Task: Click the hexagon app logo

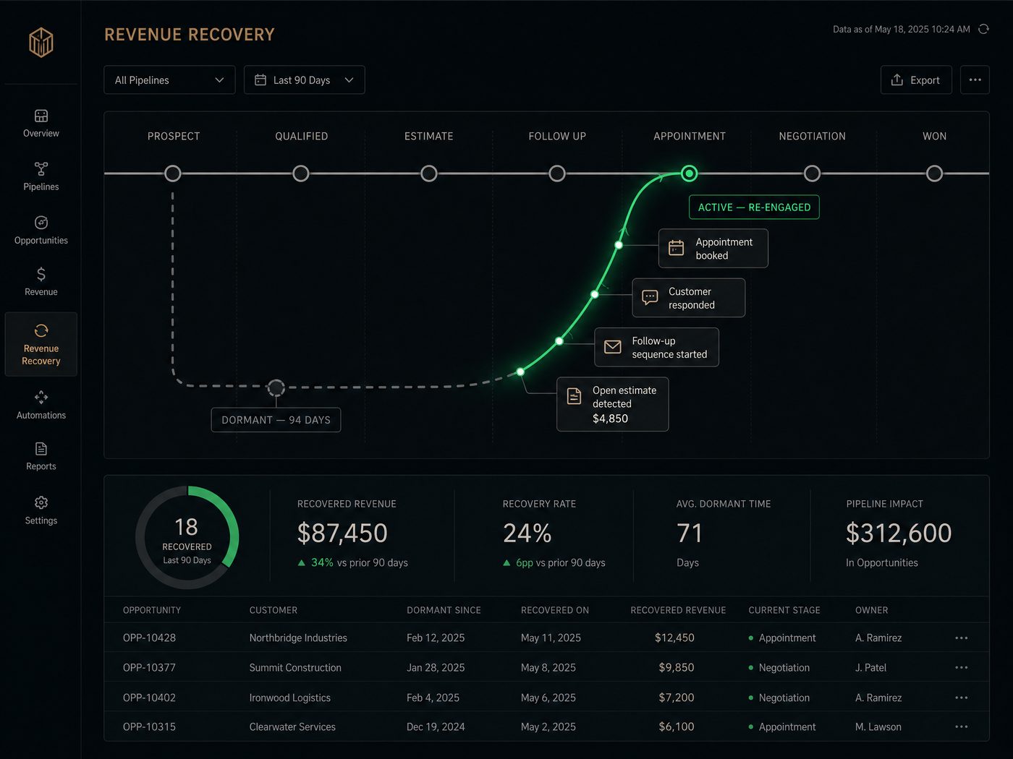Action: (41, 43)
